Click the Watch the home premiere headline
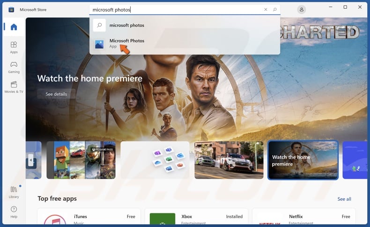The width and height of the screenshot is (370, 227). point(89,78)
